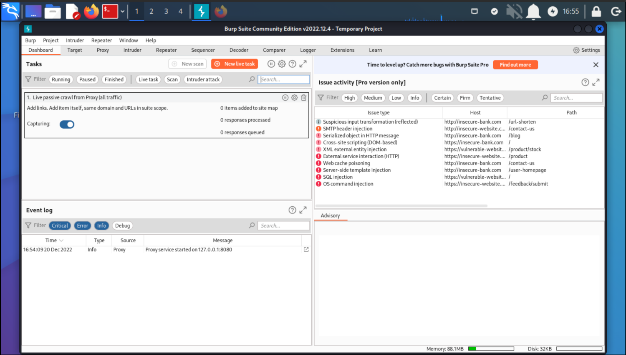Viewport: 626px width, 355px height.
Task: Open the Project menu
Action: 51,41
